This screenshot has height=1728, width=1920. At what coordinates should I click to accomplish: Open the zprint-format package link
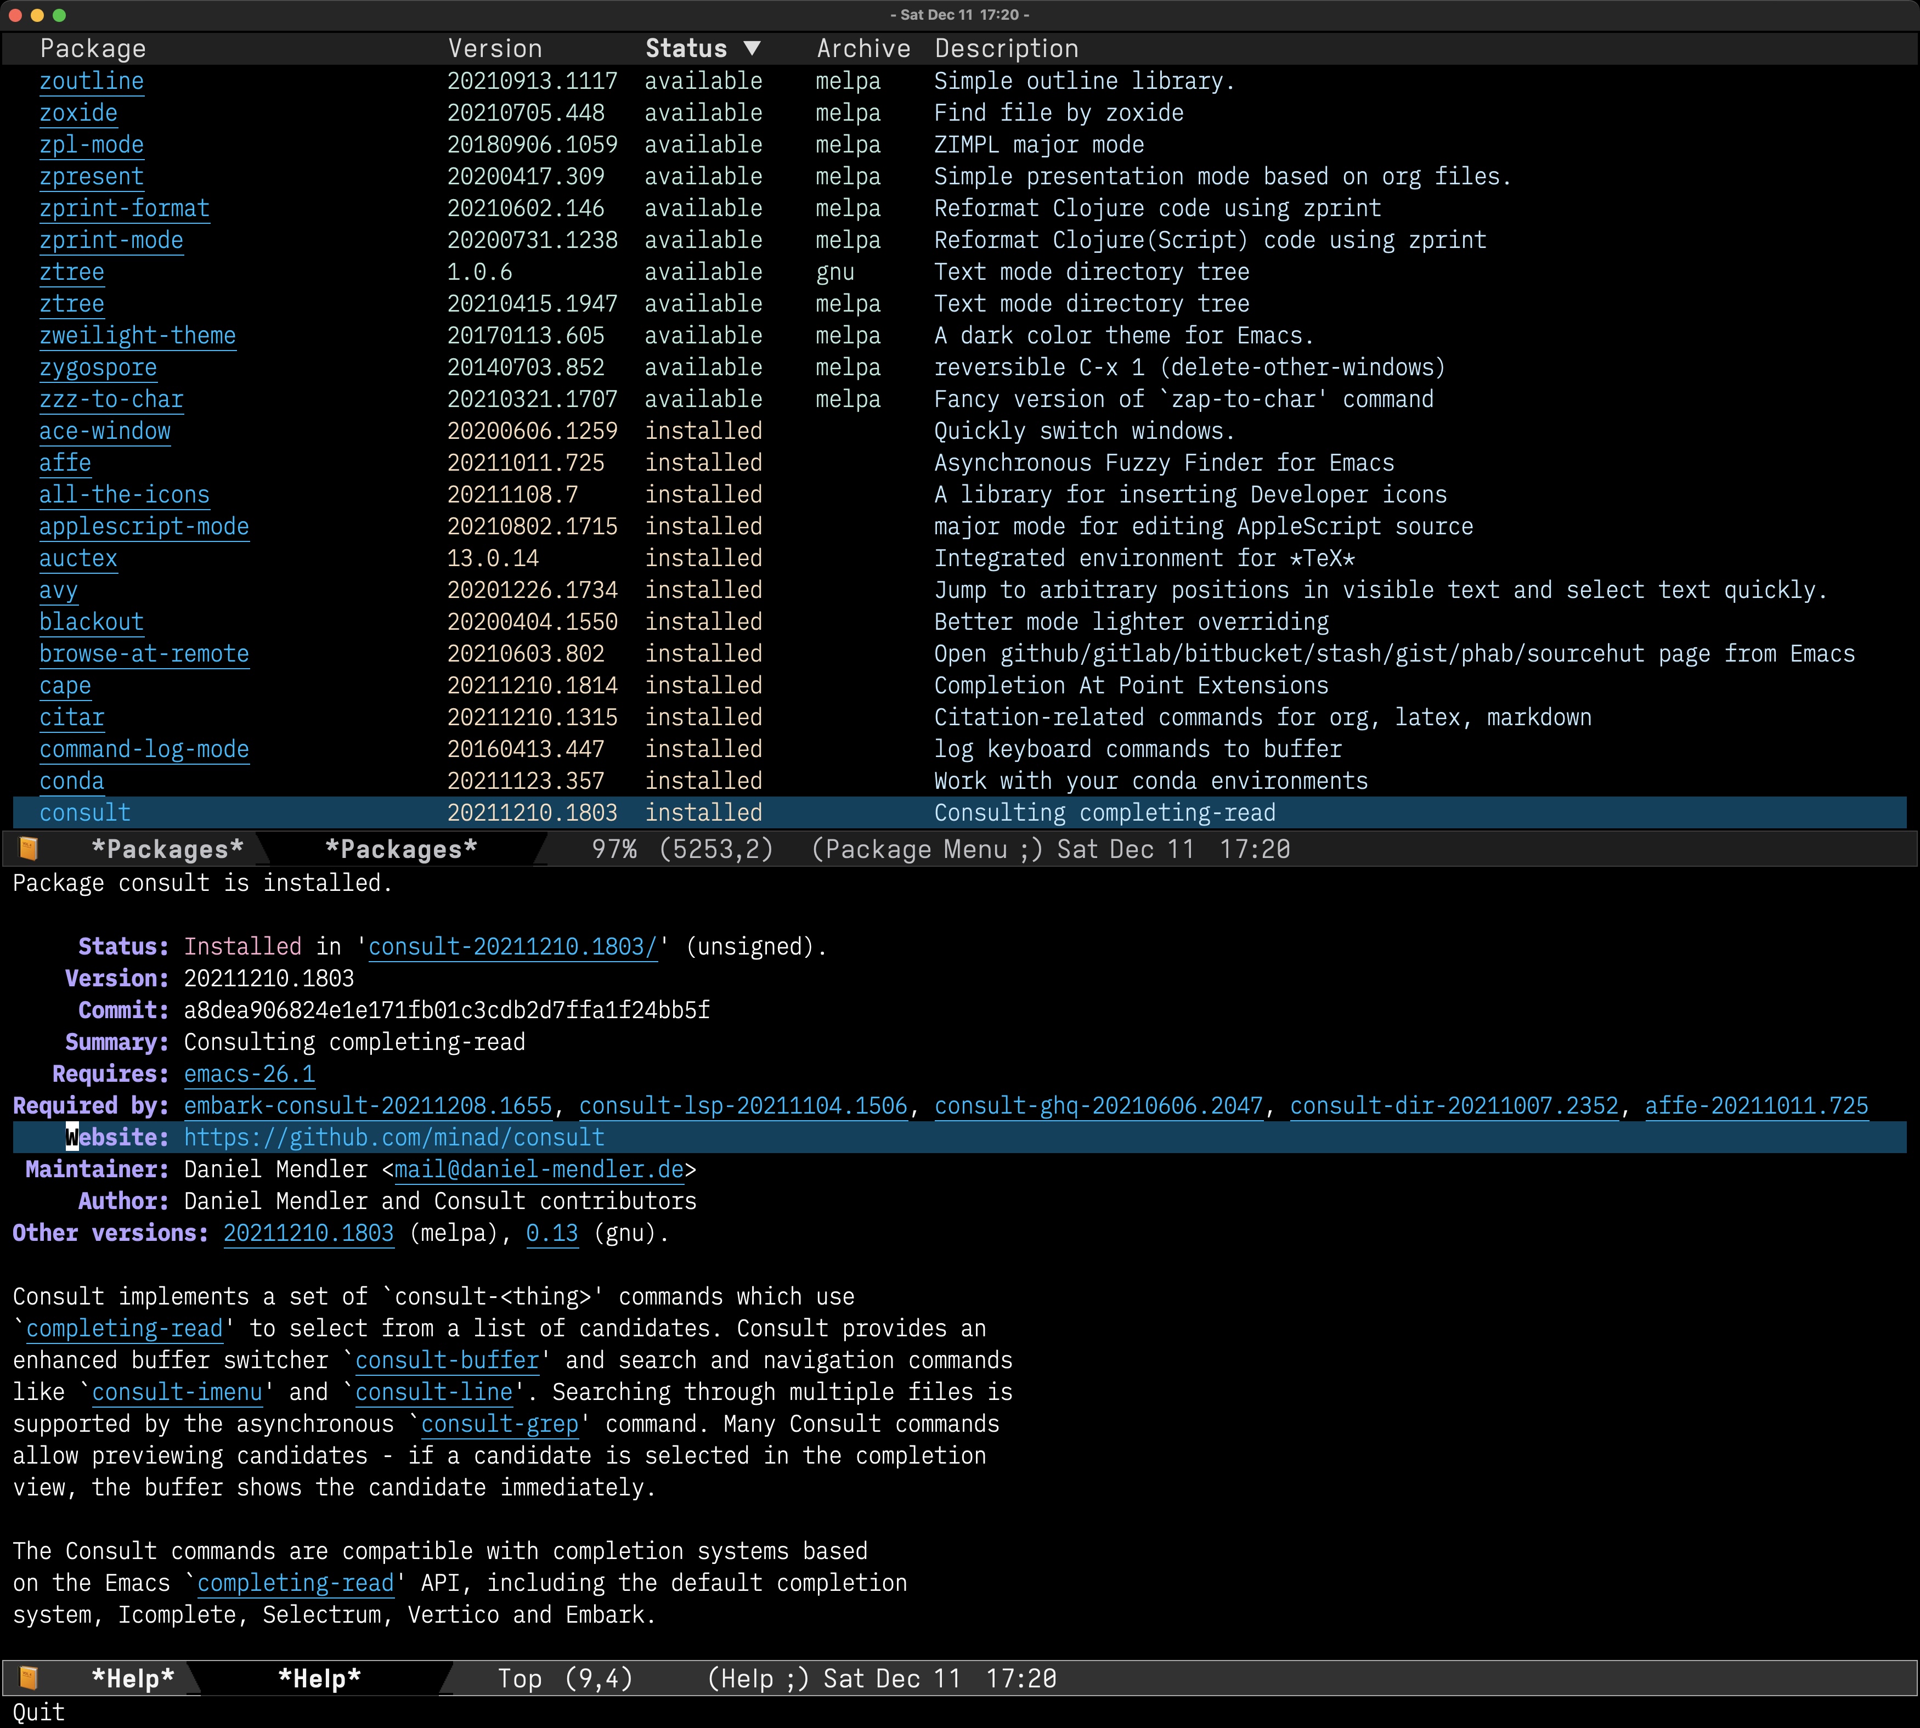(125, 208)
